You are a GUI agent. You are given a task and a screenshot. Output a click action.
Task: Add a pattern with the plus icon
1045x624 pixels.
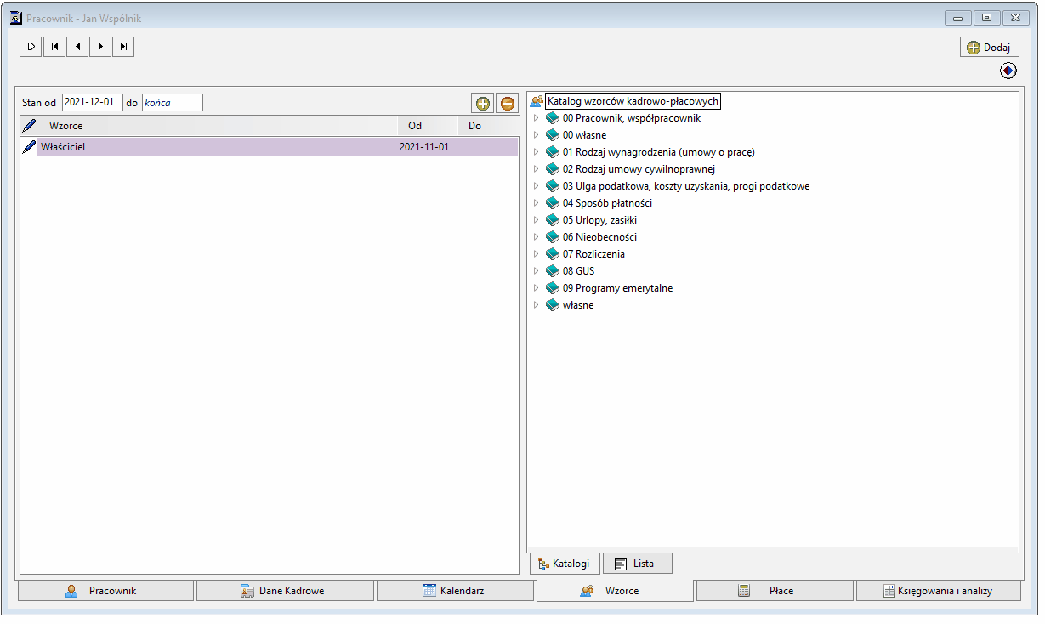(483, 103)
